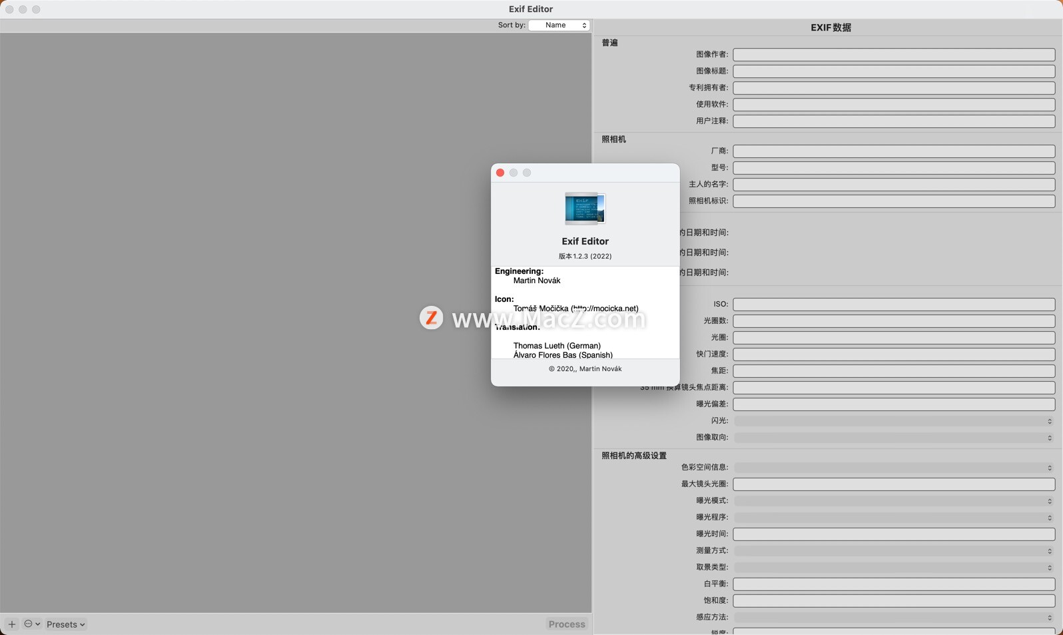Click the ISO input field
Screen dimensions: 1063x635
pos(894,305)
